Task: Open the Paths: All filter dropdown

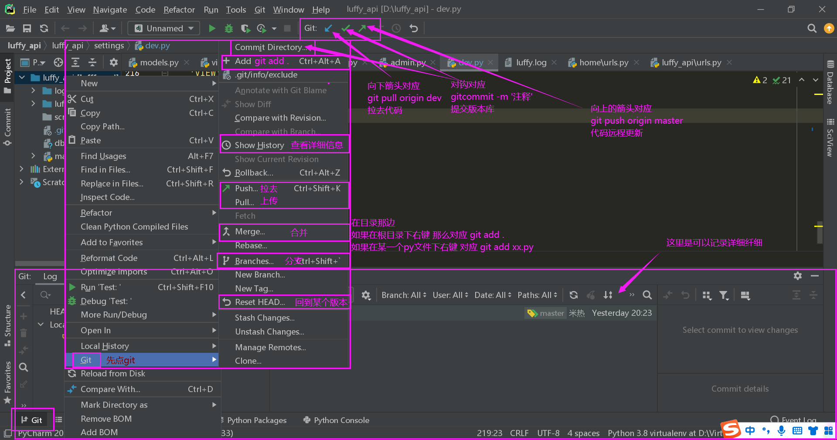Action: 538,295
